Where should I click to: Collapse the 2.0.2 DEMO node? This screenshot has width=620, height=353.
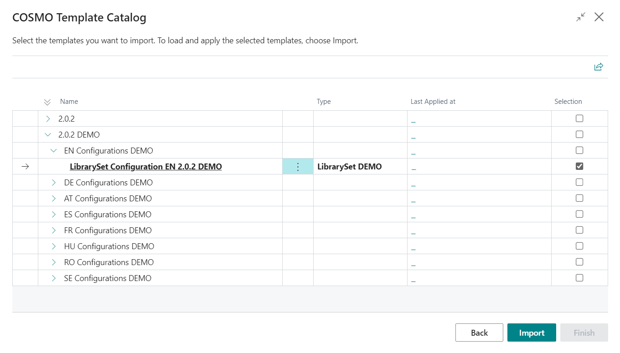click(x=48, y=135)
